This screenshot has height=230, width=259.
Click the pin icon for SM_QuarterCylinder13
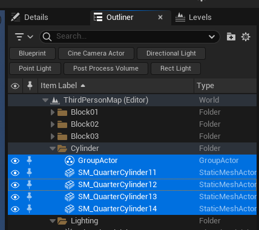(30, 197)
